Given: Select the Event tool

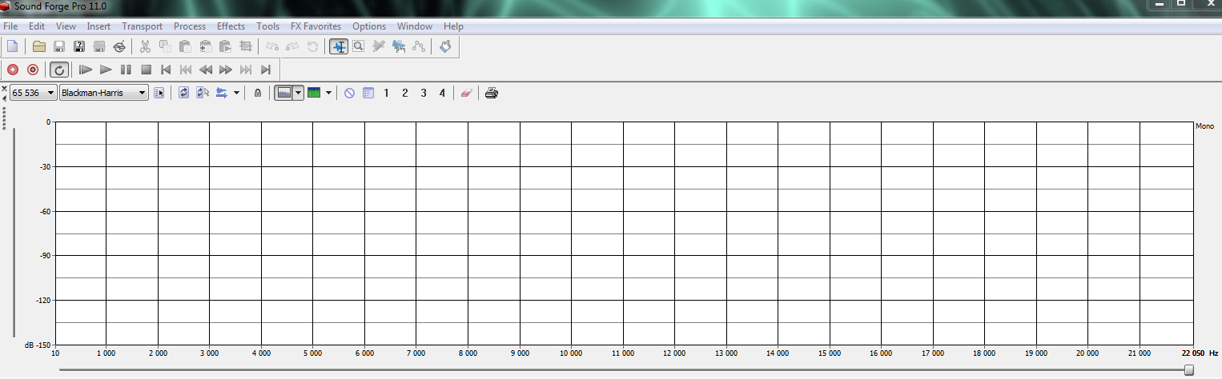Looking at the screenshot, I should 399,46.
